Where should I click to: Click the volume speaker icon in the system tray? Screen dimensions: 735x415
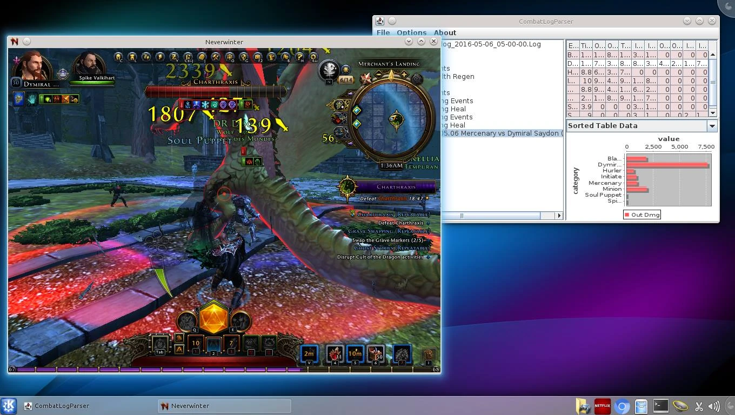[x=714, y=406]
